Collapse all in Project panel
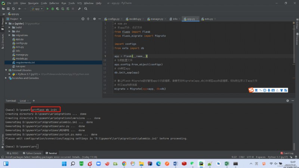 pyautogui.click(x=88, y=19)
